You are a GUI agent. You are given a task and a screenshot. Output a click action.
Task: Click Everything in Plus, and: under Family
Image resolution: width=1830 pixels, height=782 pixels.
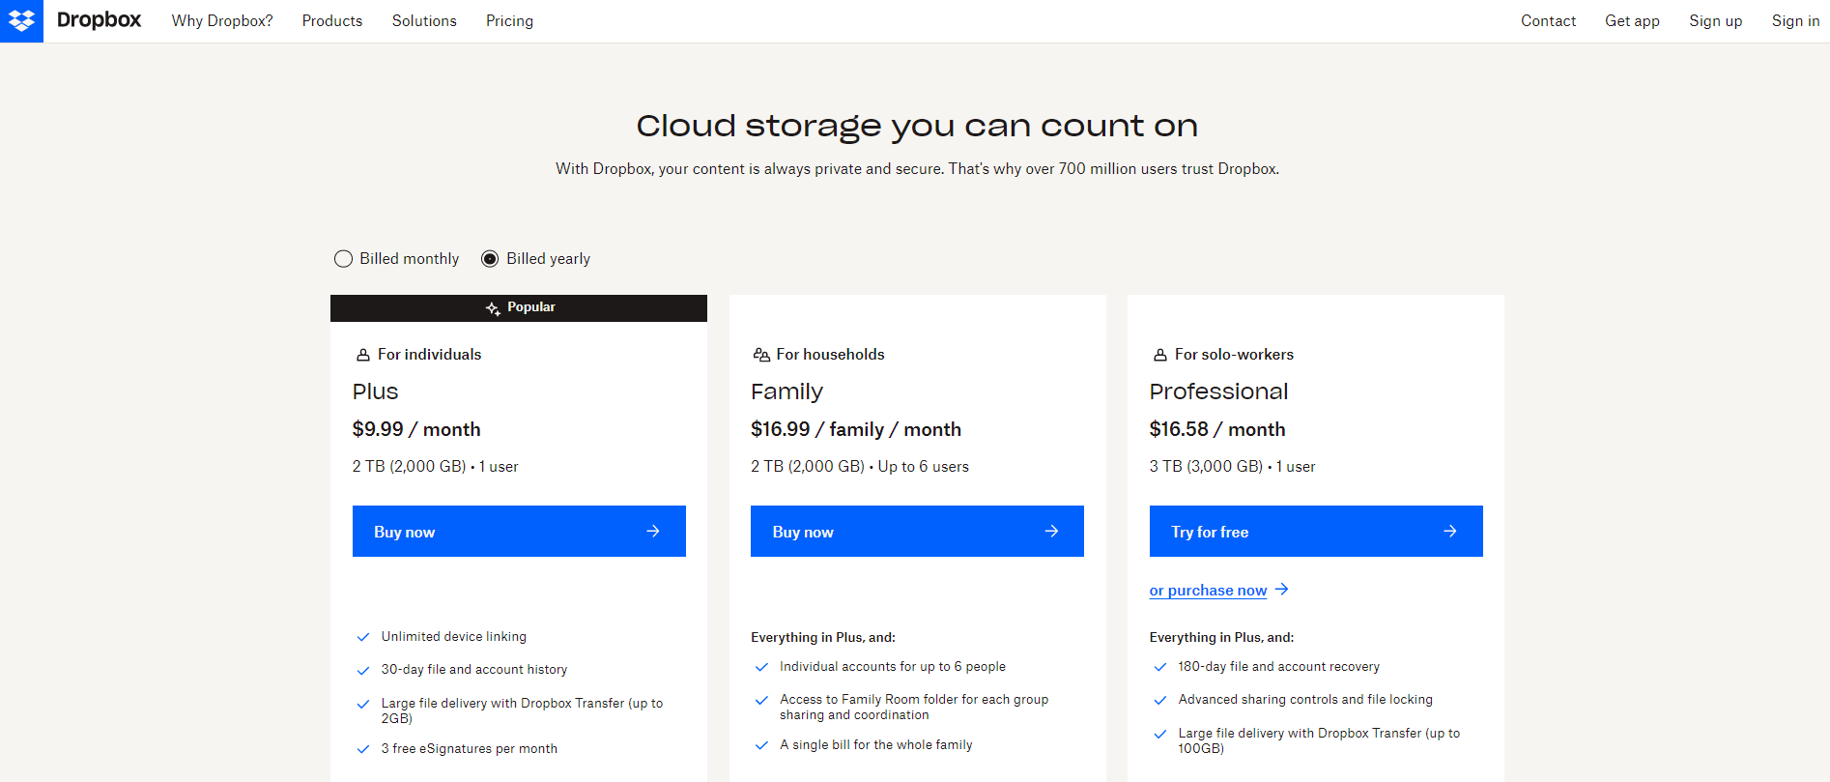coord(823,638)
